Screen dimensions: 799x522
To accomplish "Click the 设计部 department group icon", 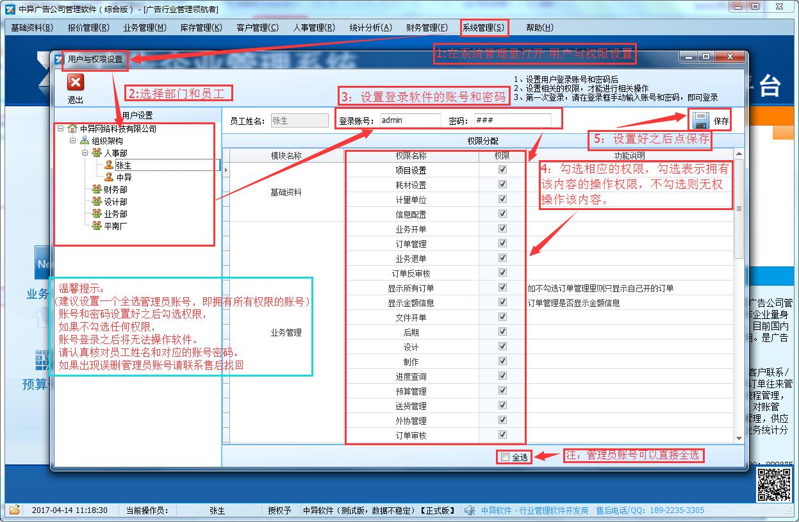I will tap(97, 202).
